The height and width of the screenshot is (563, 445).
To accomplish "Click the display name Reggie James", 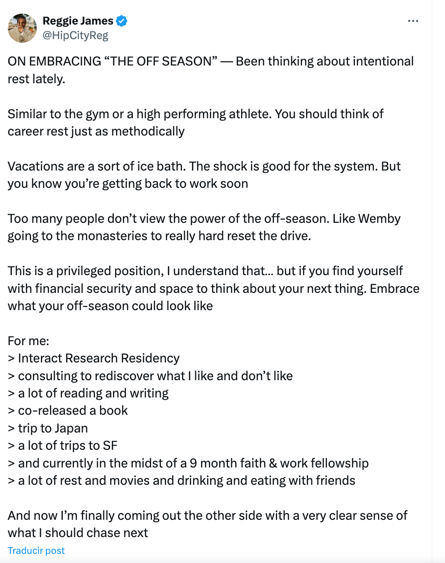I will pos(78,21).
